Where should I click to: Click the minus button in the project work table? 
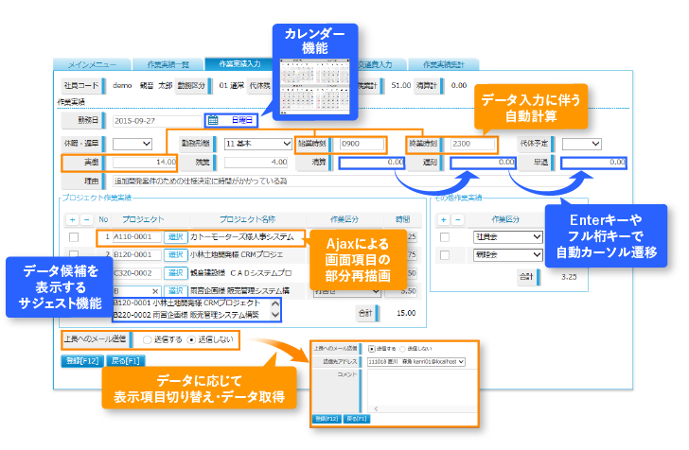pos(87,218)
